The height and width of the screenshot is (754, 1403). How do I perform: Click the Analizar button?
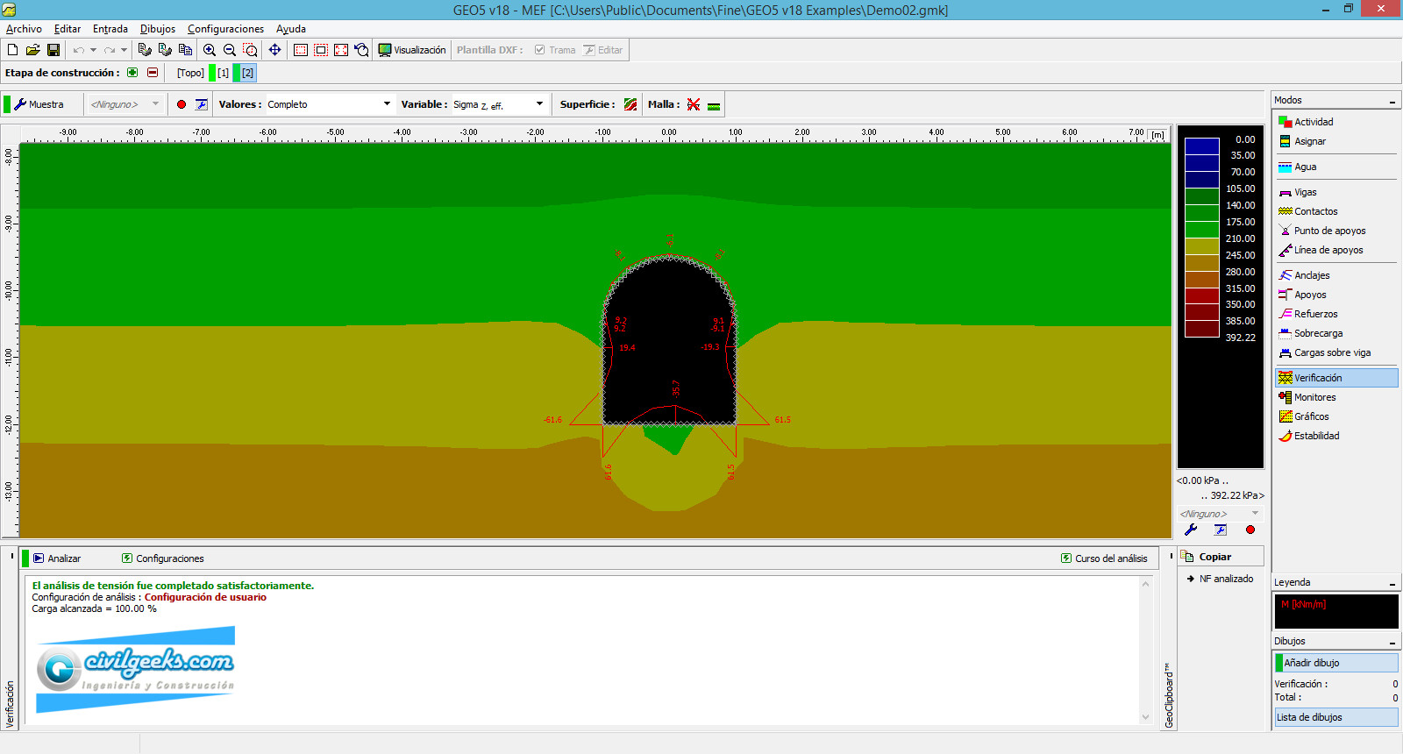point(57,558)
